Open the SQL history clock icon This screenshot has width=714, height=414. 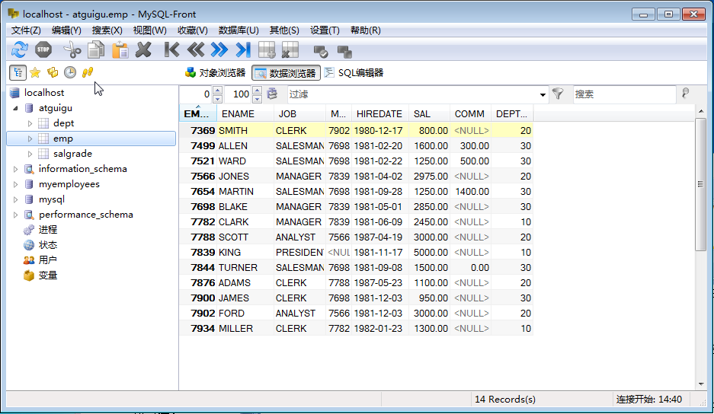coord(69,72)
